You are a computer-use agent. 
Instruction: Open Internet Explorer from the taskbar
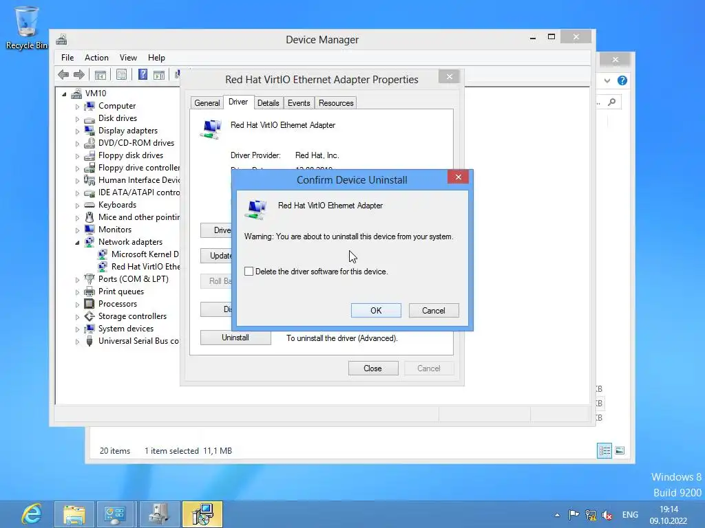[x=32, y=514]
